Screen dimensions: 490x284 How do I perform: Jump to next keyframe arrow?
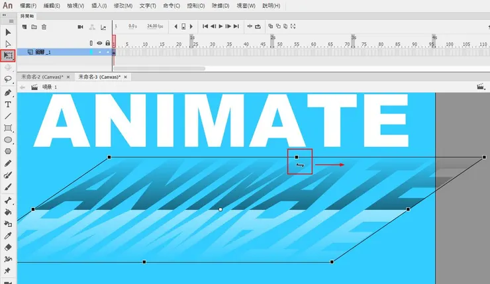pos(191,26)
